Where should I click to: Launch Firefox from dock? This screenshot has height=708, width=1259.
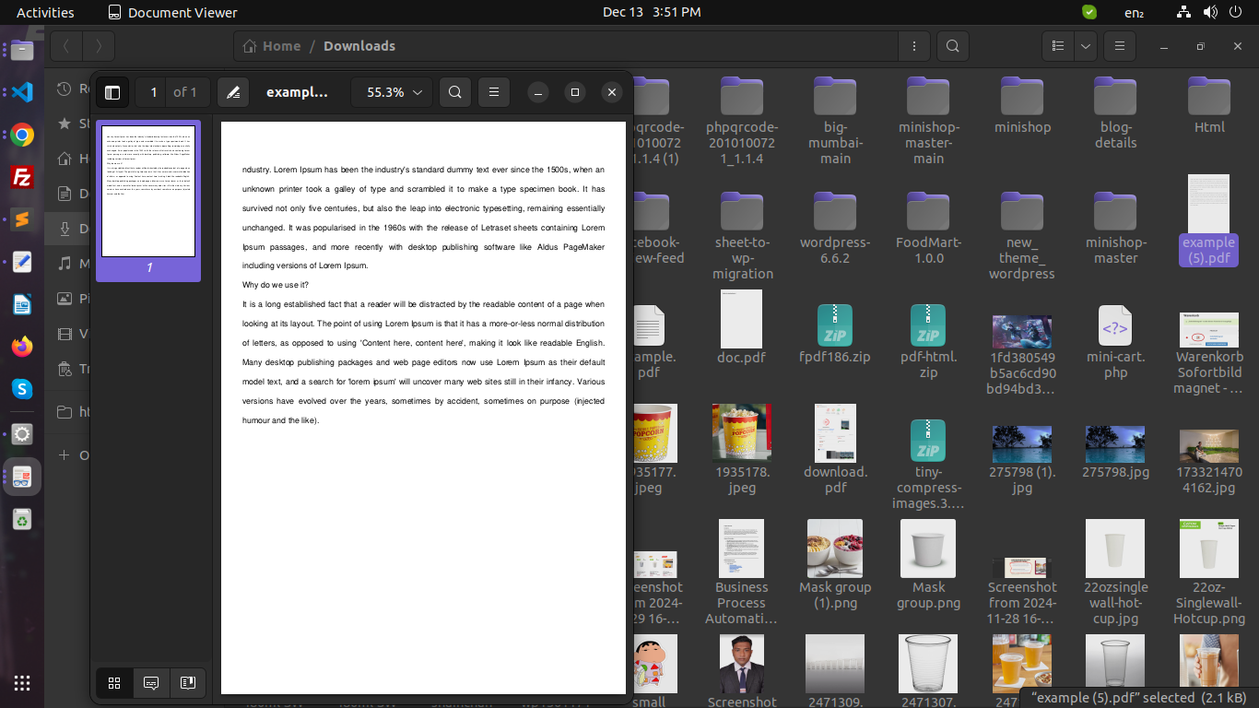pos(22,348)
